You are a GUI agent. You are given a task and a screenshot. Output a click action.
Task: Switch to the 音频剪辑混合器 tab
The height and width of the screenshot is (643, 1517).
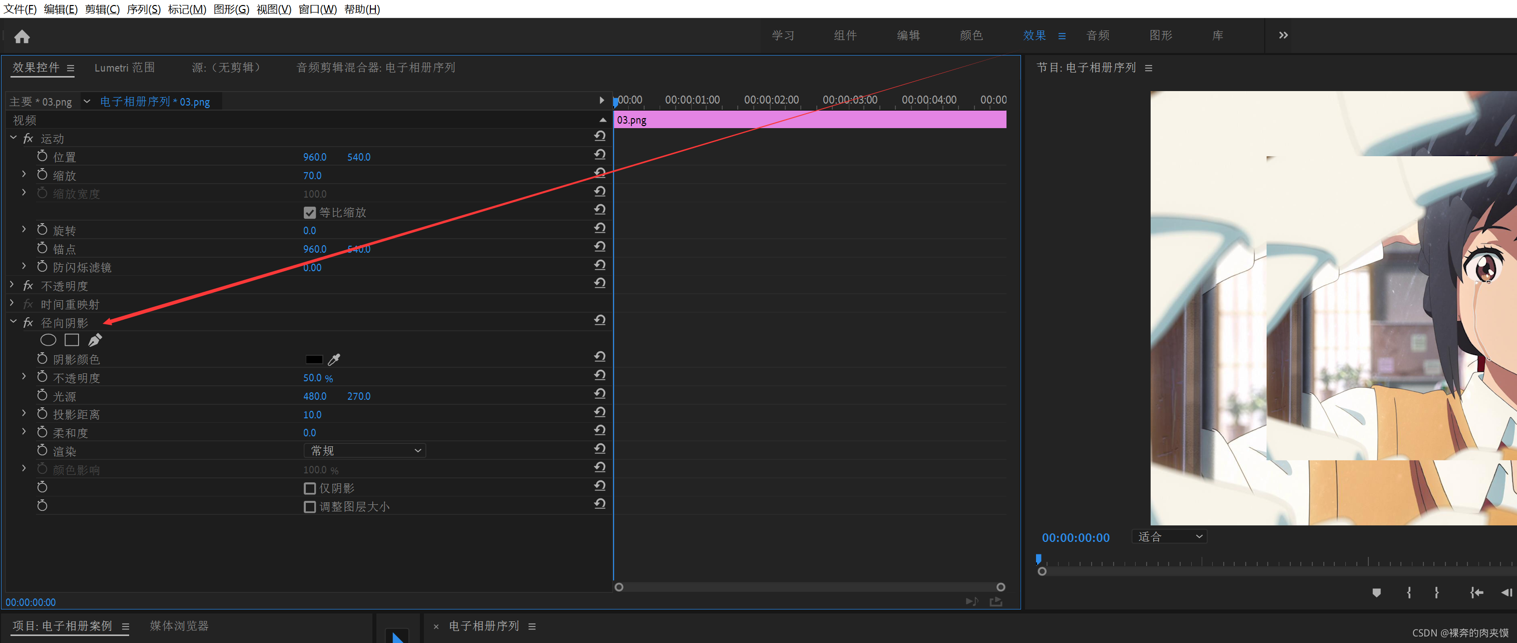[376, 68]
